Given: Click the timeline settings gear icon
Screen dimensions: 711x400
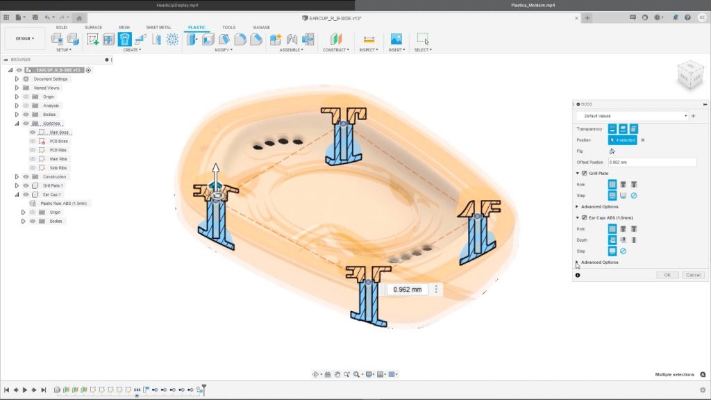Looking at the screenshot, I should 702,390.
